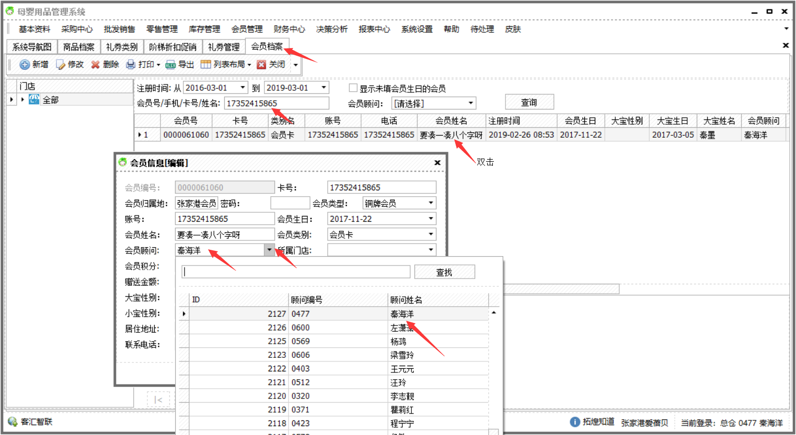Open the 财务中心 menu
Viewport: 796px width, 435px height.
tap(290, 29)
